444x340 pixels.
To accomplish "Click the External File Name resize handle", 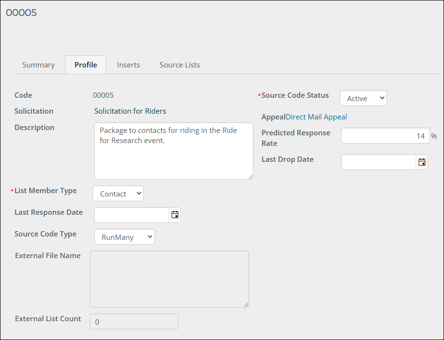I will (246, 305).
